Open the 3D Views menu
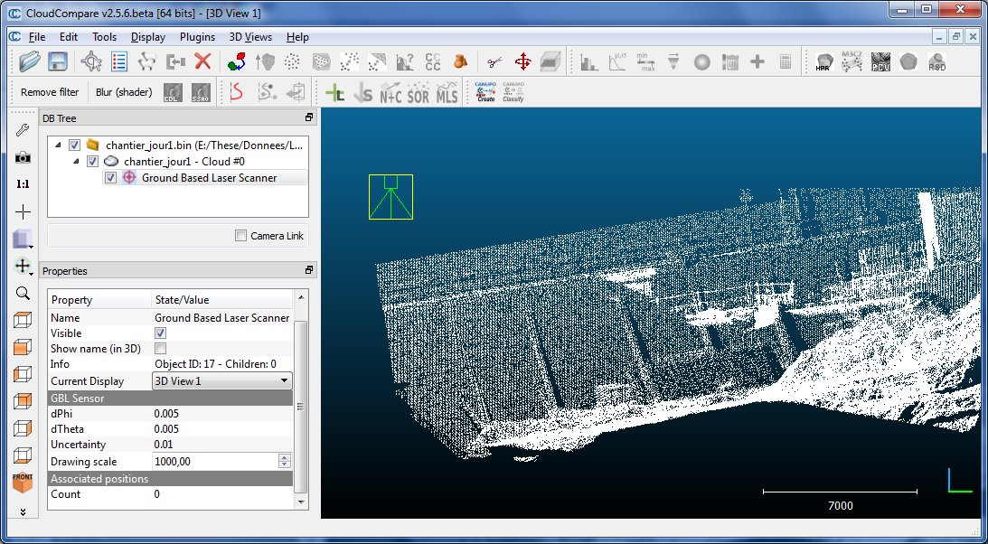This screenshot has width=988, height=544. pyautogui.click(x=250, y=37)
